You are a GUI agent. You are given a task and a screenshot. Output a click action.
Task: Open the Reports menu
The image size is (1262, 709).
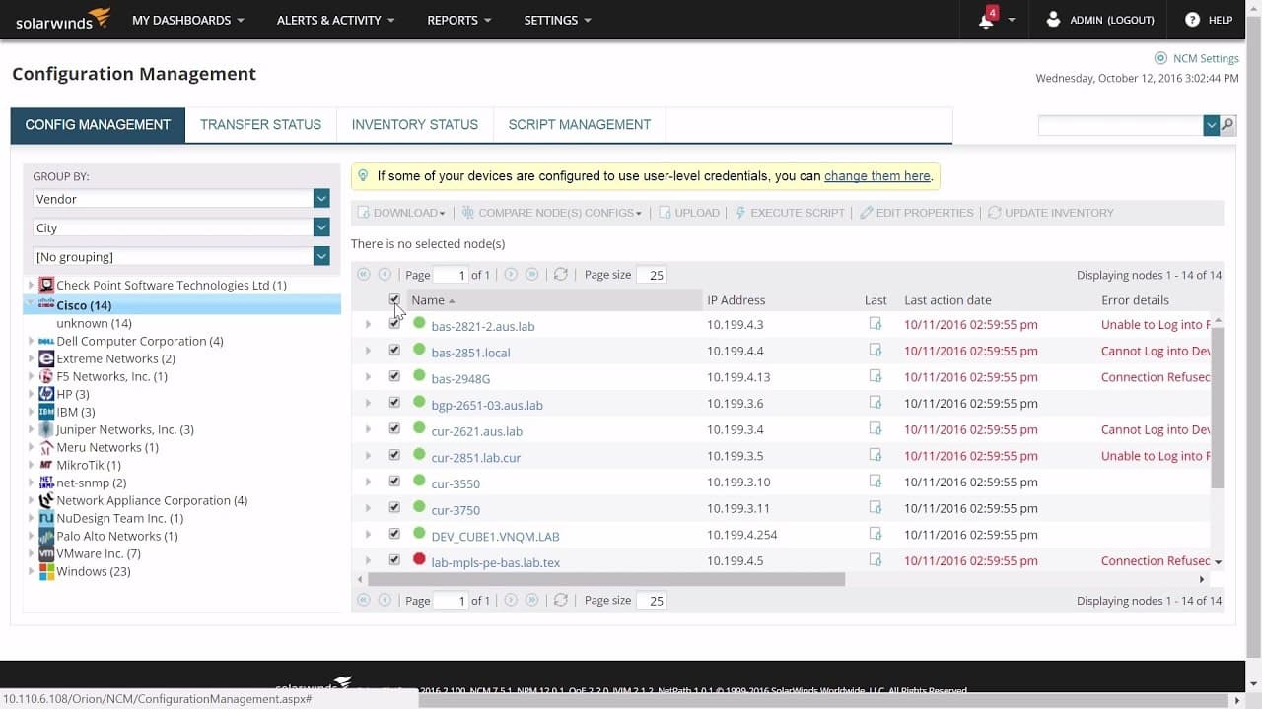pyautogui.click(x=460, y=20)
